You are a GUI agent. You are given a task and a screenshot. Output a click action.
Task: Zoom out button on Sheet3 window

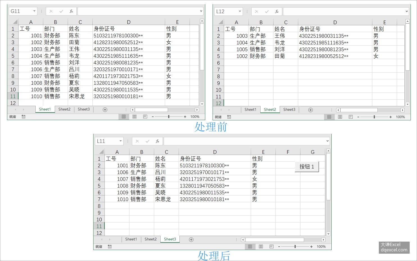(279, 247)
